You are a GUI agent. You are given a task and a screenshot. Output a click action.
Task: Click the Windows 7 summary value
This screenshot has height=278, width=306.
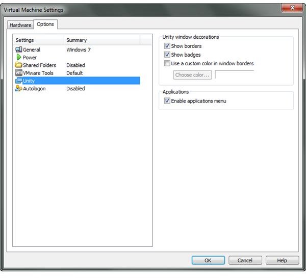coord(79,50)
